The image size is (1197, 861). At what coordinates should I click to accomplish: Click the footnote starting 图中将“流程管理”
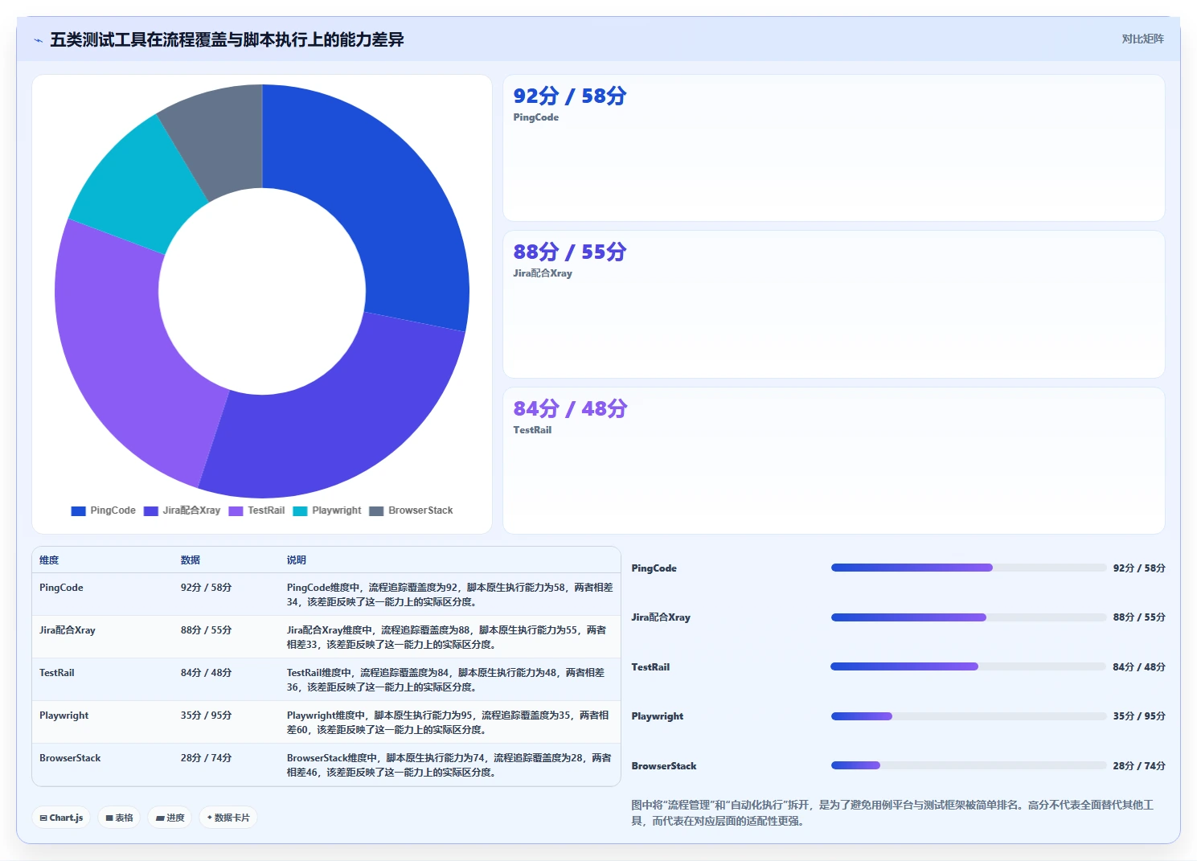point(892,813)
